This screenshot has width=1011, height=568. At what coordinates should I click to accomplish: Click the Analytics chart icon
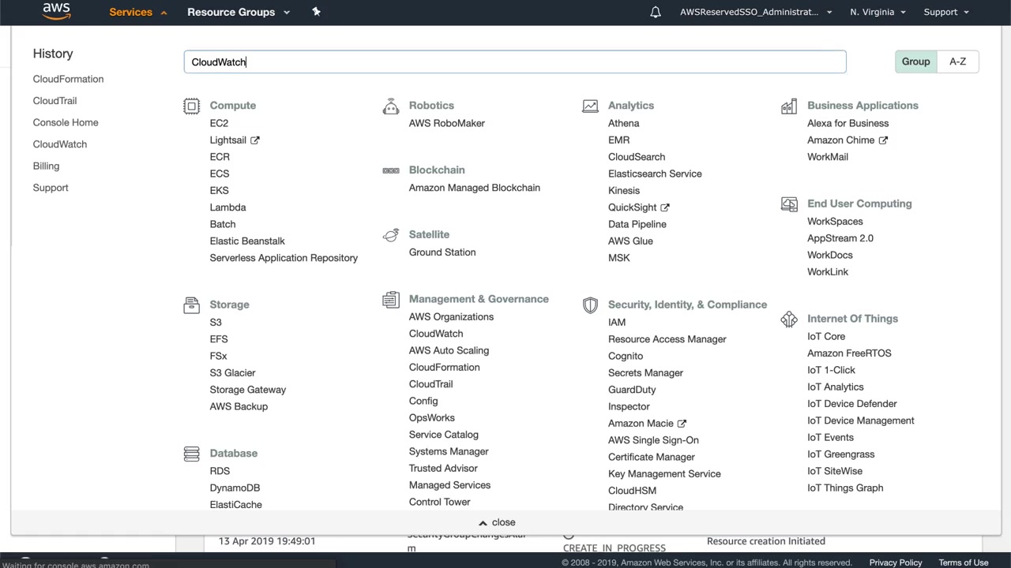click(590, 106)
